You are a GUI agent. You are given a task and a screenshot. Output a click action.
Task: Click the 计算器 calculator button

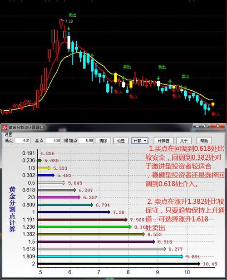tap(163, 141)
